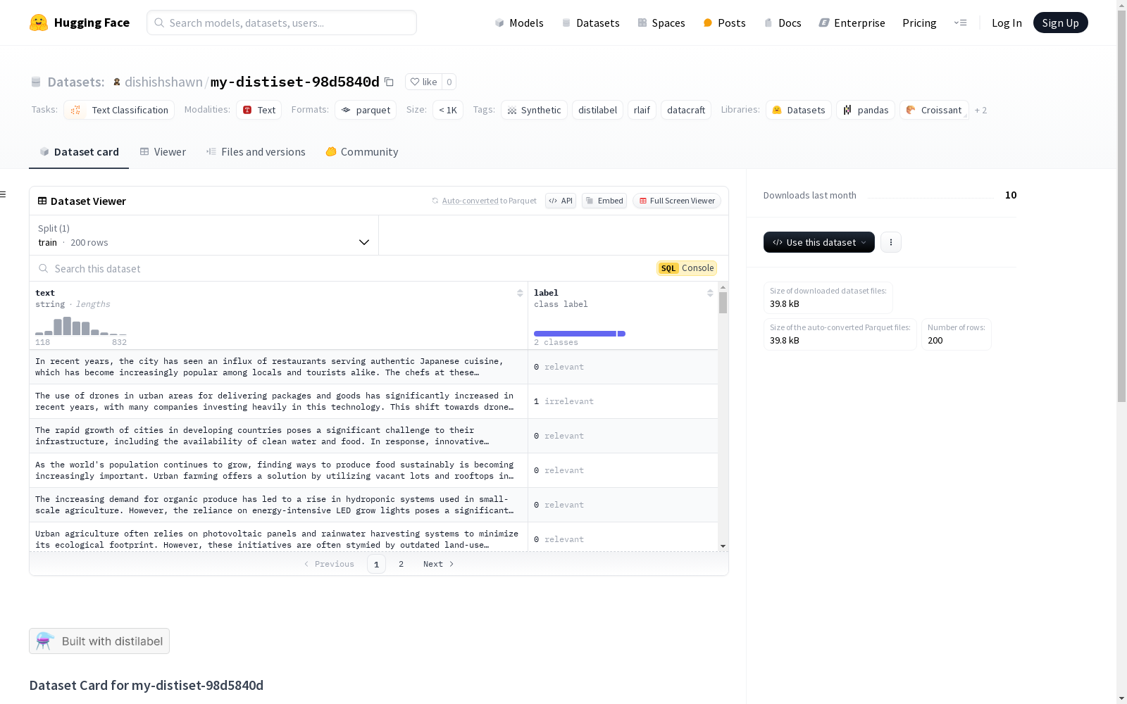This screenshot has width=1127, height=704.
Task: Click the Synthetic tag
Action: tap(534, 110)
